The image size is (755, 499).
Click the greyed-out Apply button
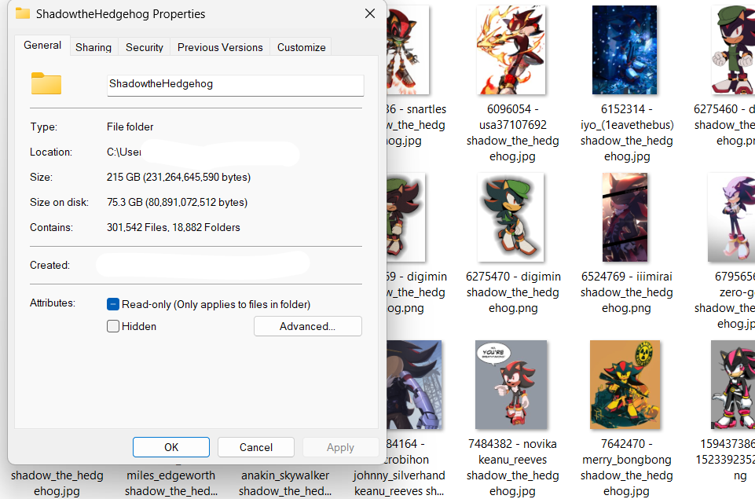[340, 447]
